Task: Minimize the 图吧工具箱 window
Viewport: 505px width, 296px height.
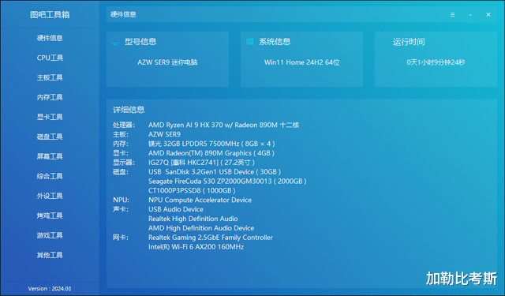Action: (x=470, y=15)
